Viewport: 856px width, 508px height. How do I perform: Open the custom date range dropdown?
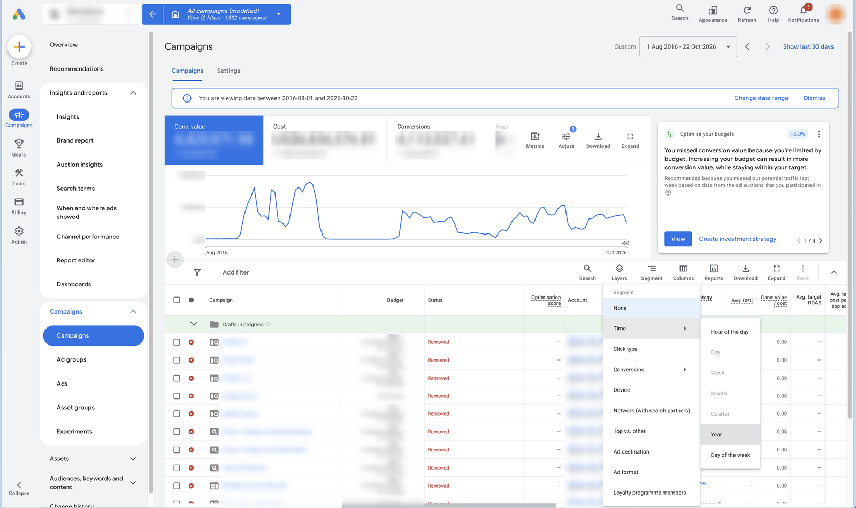coord(688,46)
